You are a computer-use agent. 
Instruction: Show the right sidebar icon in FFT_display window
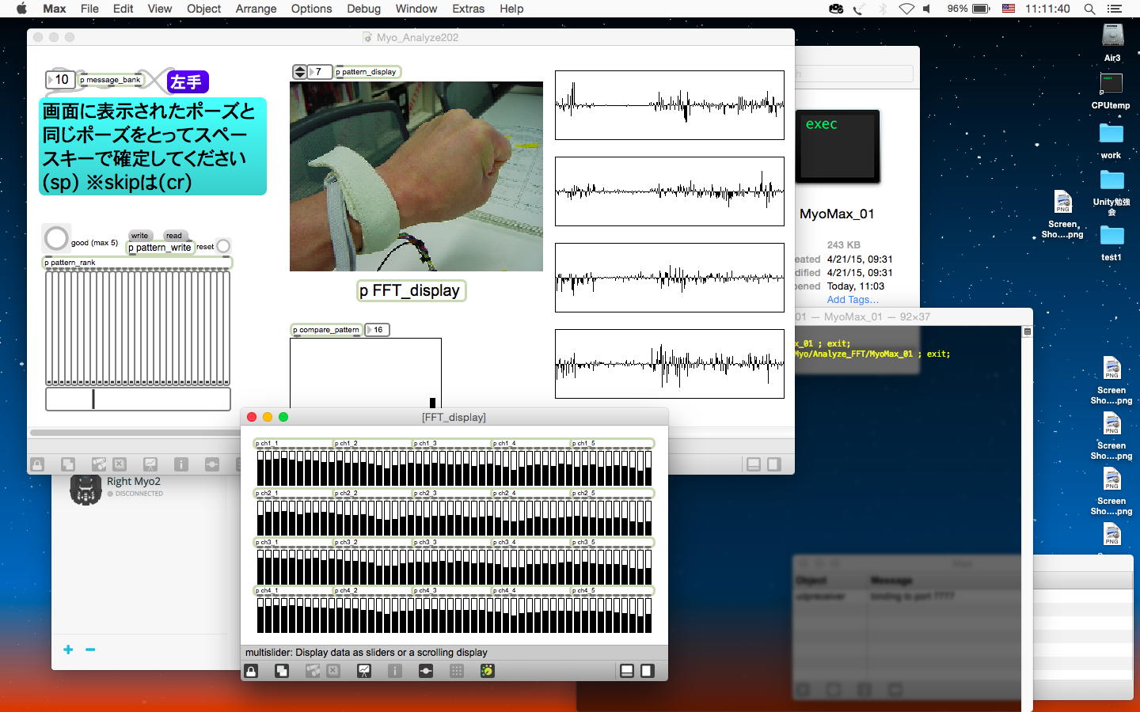[648, 671]
